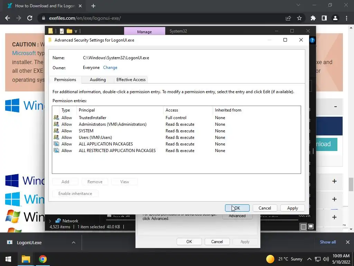
Task: Click the network icon in system tray
Action: click(x=318, y=259)
